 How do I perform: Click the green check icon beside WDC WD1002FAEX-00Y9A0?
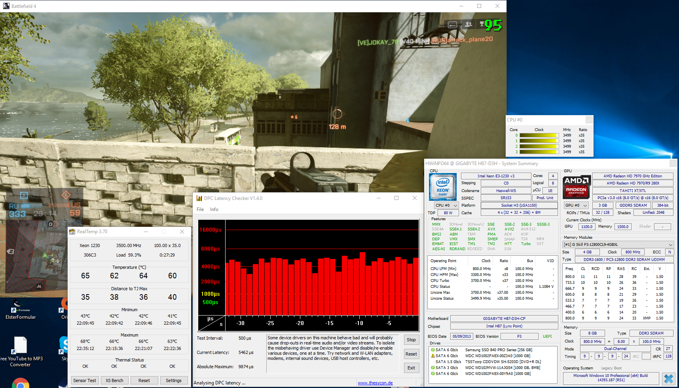[432, 374]
